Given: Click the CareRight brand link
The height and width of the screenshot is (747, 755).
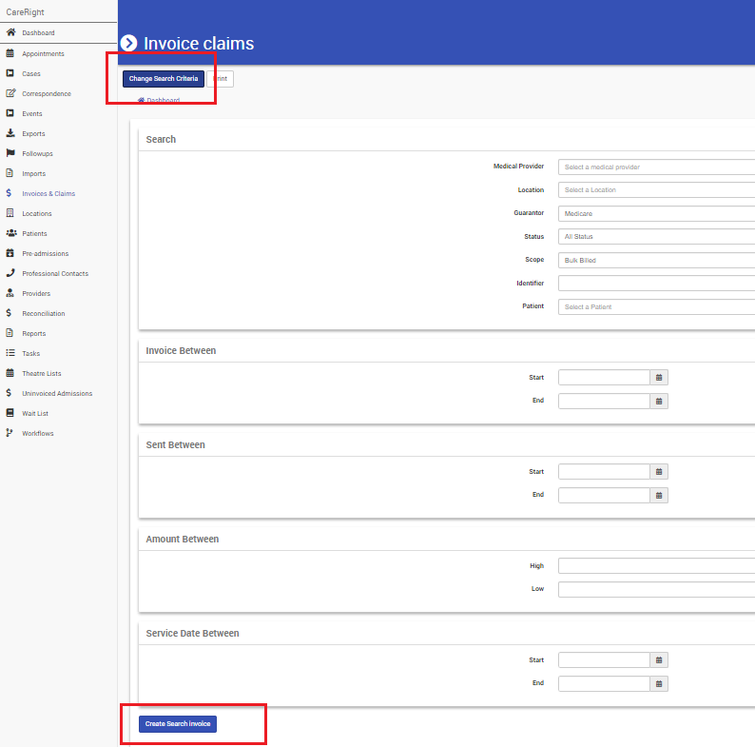Looking at the screenshot, I should coord(25,12).
